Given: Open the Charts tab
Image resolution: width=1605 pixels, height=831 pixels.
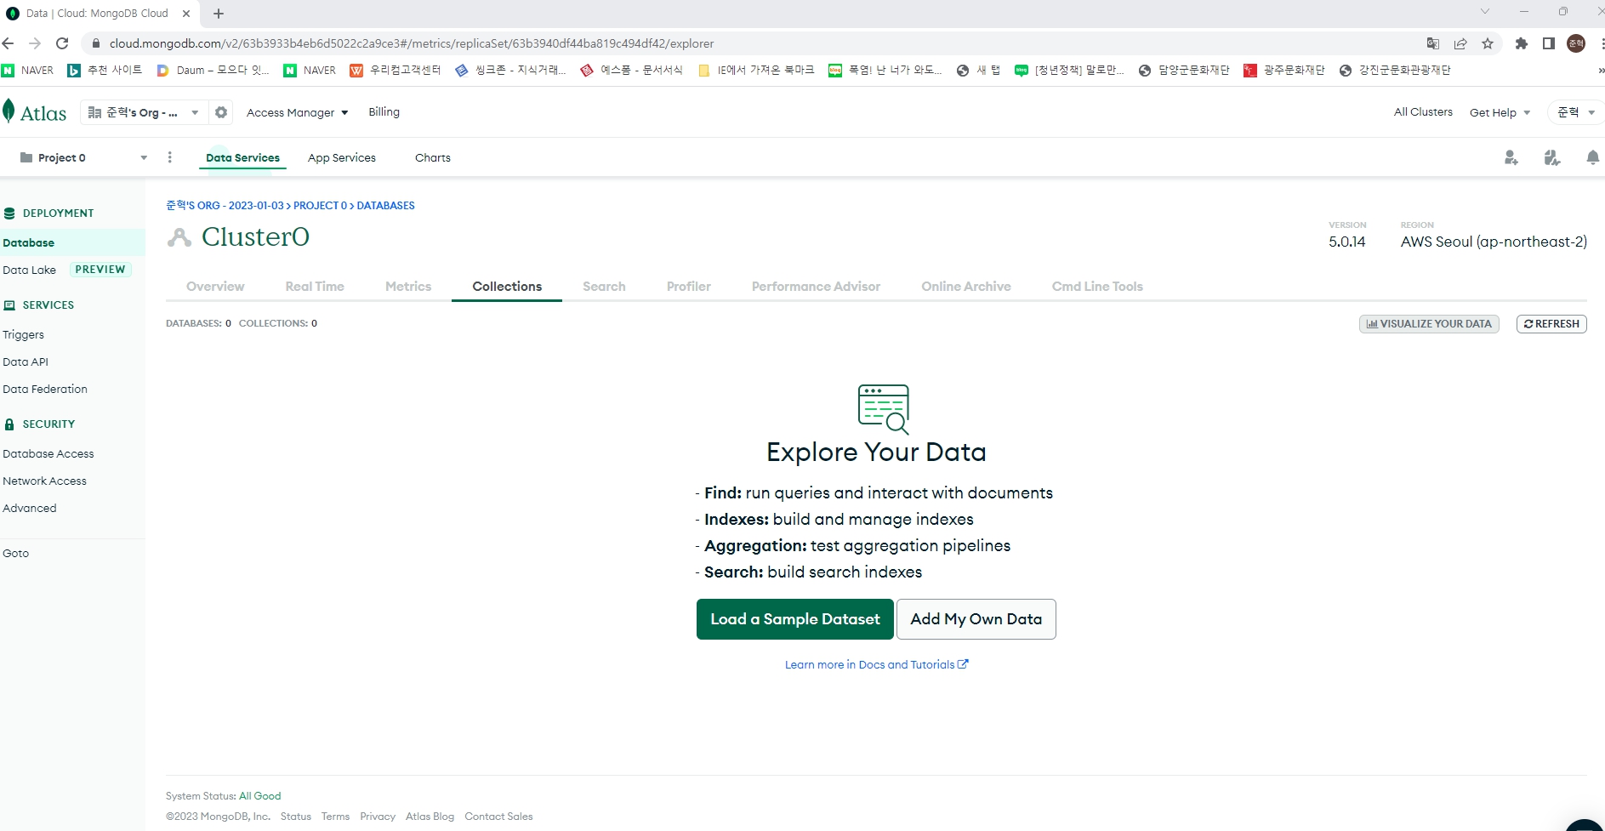Looking at the screenshot, I should pyautogui.click(x=433, y=158).
